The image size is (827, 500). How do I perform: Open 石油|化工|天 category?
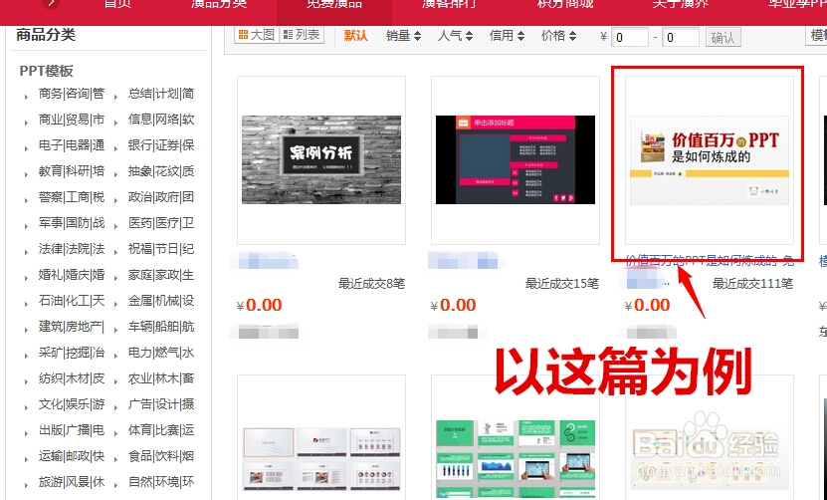coord(72,301)
